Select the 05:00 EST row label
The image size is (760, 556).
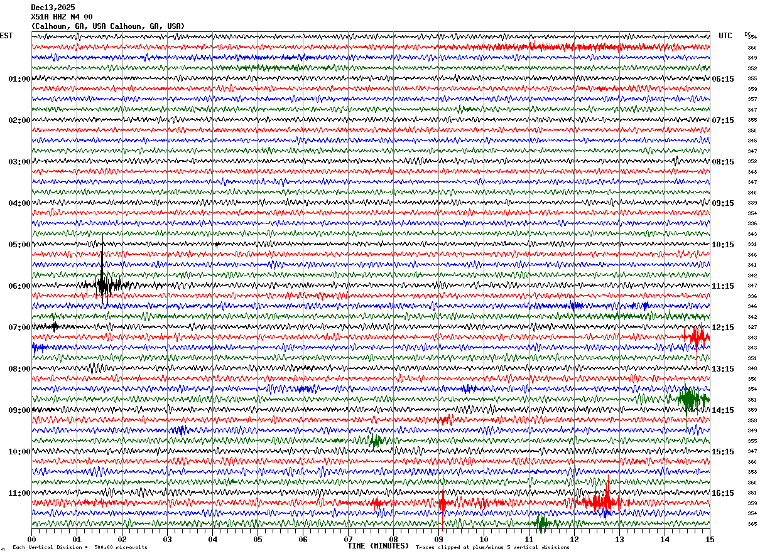click(x=19, y=245)
